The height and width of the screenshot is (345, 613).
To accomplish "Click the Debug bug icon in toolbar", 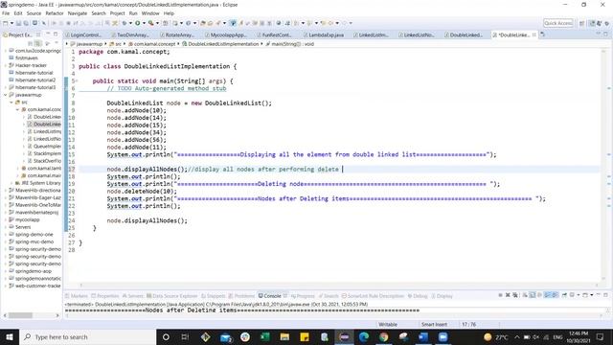I will [x=125, y=23].
